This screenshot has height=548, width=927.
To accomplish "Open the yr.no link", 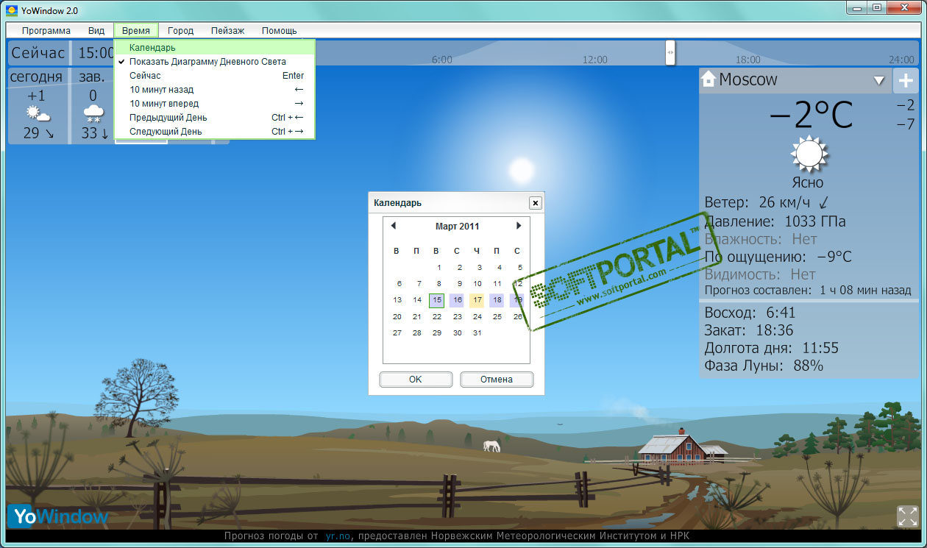I will (x=337, y=536).
